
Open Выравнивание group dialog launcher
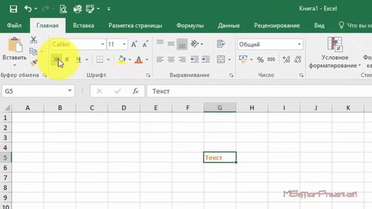pyautogui.click(x=231, y=75)
